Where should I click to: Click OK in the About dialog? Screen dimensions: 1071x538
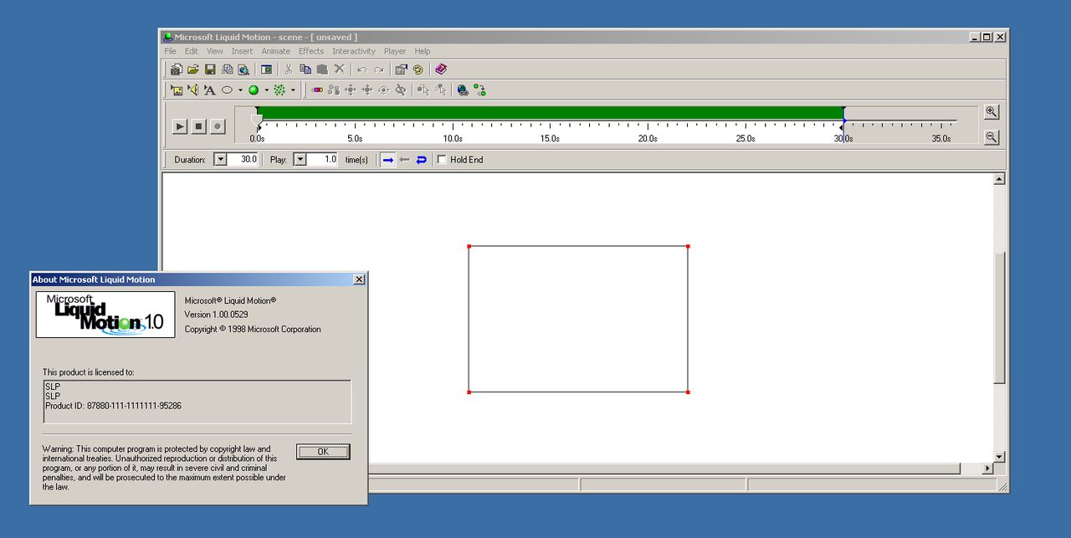[323, 452]
